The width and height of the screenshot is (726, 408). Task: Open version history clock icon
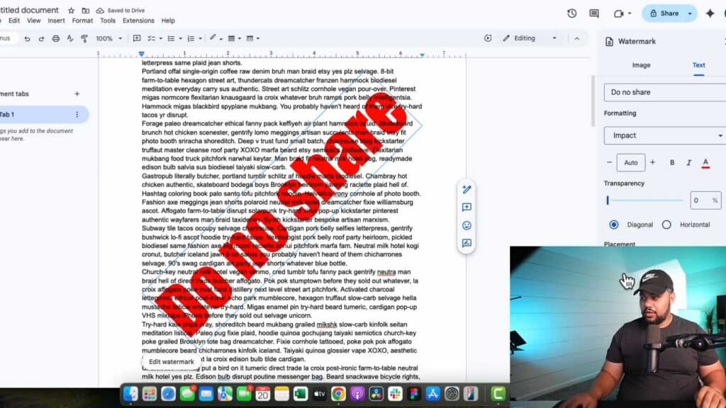click(572, 13)
